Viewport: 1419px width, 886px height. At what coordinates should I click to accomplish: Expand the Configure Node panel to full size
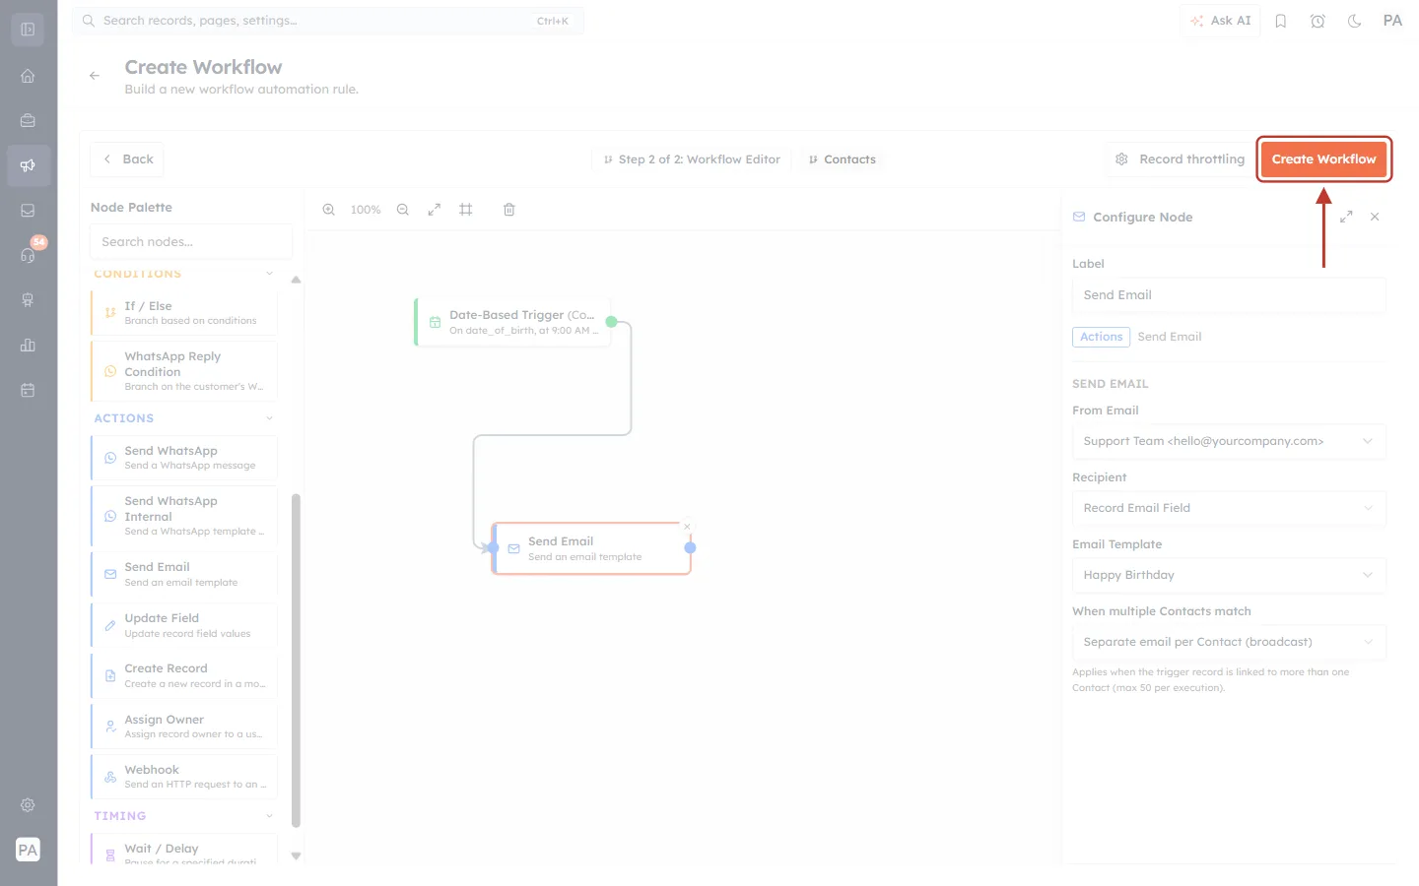click(x=1346, y=217)
